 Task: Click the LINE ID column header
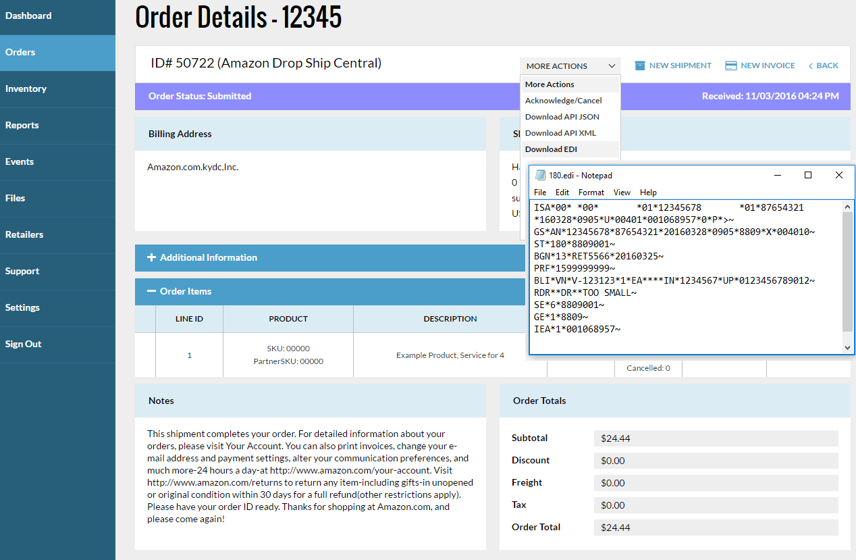tap(189, 319)
